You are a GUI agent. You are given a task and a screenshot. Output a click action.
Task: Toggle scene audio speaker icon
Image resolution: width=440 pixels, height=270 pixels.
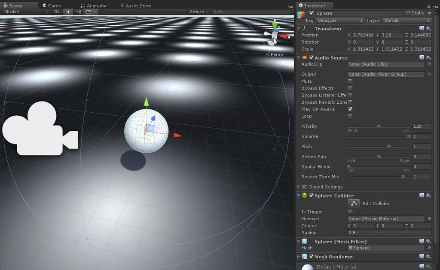pyautogui.click(x=79, y=12)
